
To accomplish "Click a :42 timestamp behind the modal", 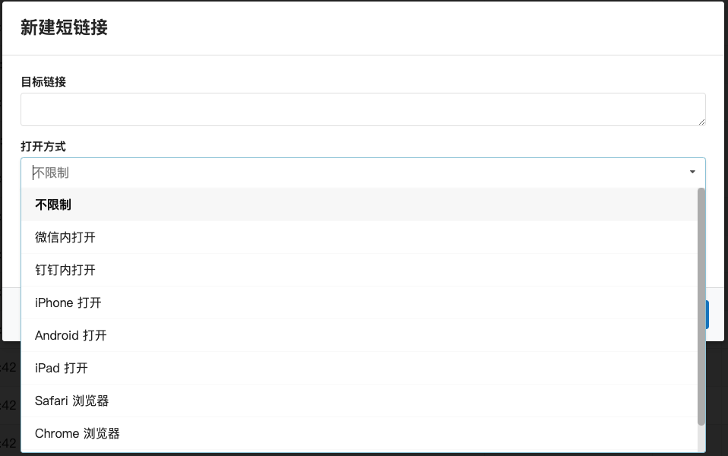I will pyautogui.click(x=9, y=367).
